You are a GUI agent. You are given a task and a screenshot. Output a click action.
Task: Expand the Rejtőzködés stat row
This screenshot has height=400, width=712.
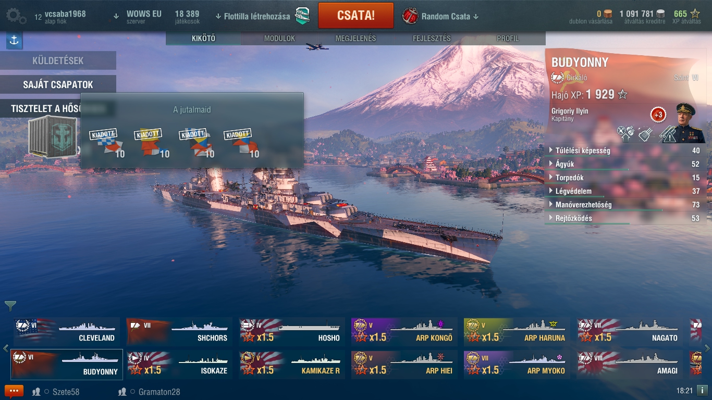625,218
